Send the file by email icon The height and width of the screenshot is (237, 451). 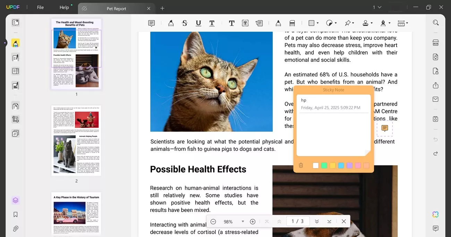(436, 99)
